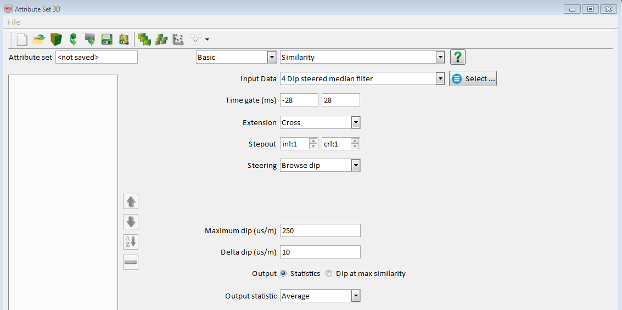Open an attribute set with folder icon
The height and width of the screenshot is (310, 622).
[x=38, y=40]
